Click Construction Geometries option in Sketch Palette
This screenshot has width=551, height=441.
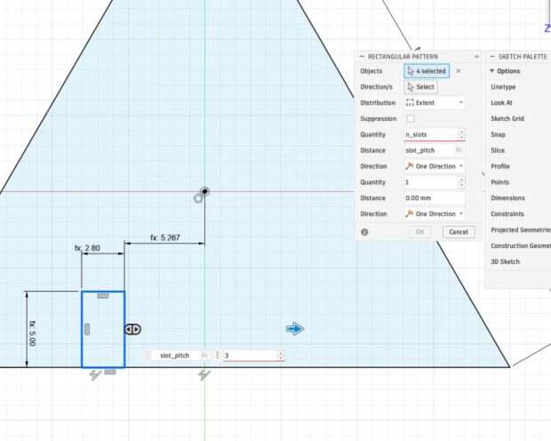521,245
